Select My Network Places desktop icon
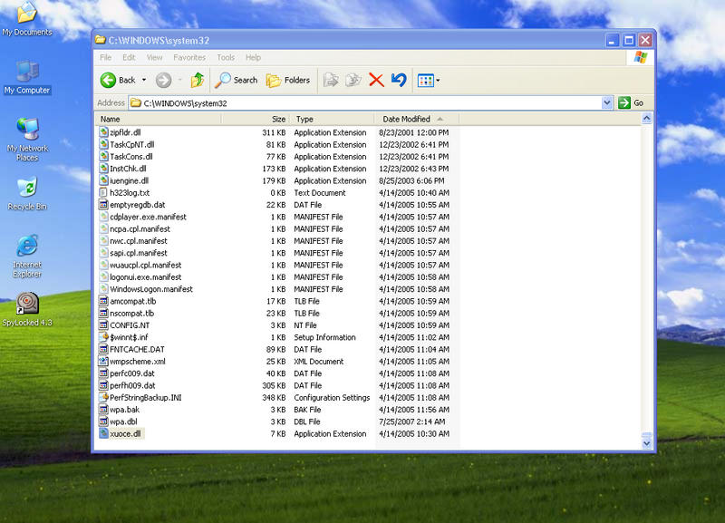This screenshot has height=523, width=725. tap(27, 140)
